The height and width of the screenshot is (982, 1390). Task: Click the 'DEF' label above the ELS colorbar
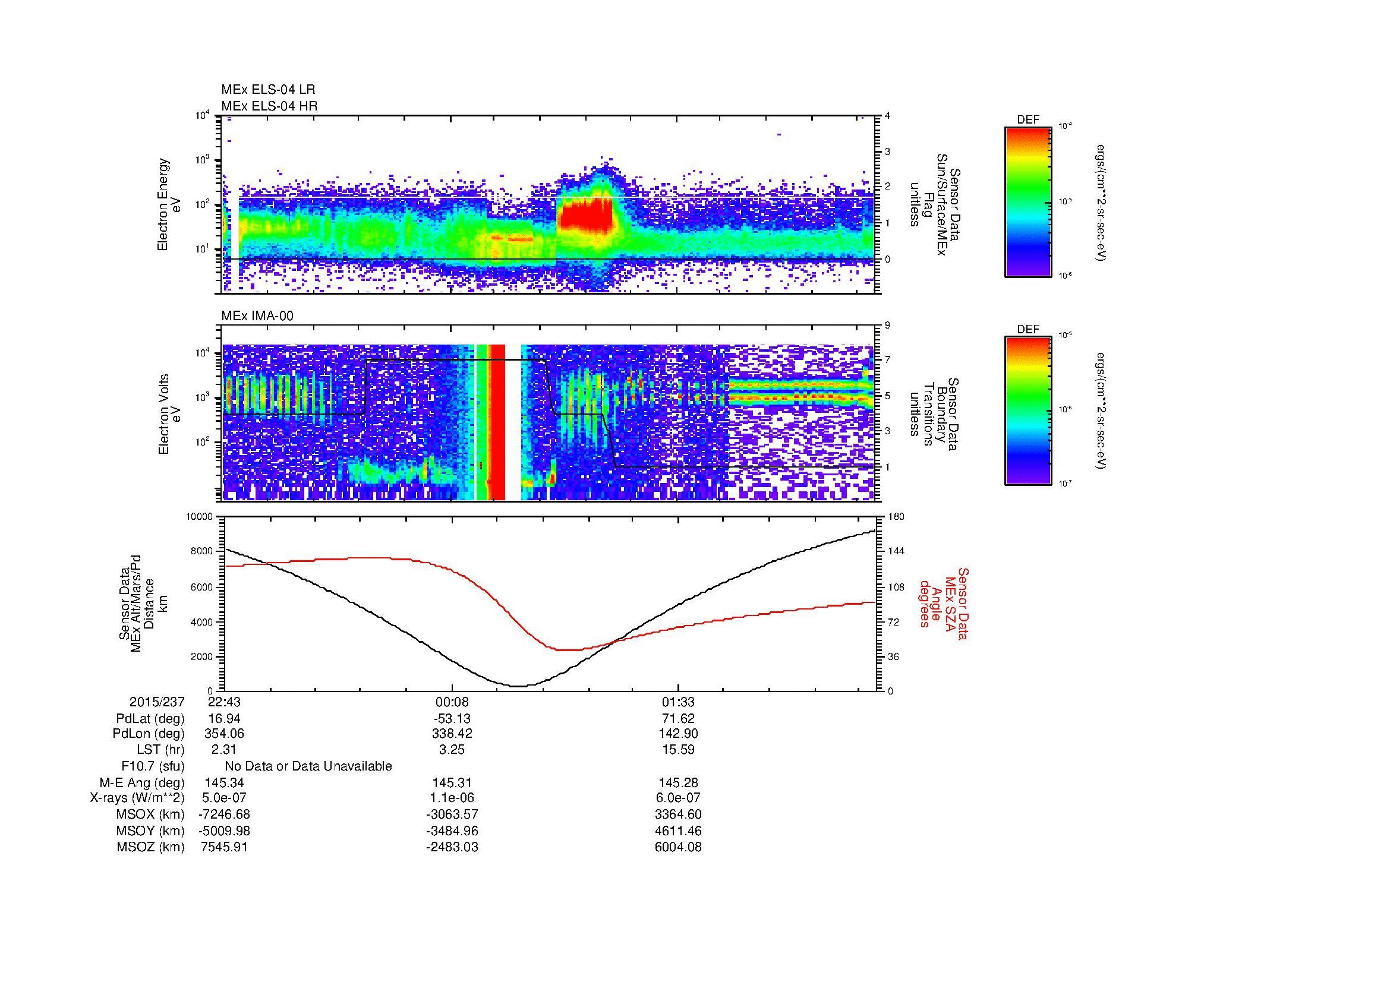point(1028,120)
